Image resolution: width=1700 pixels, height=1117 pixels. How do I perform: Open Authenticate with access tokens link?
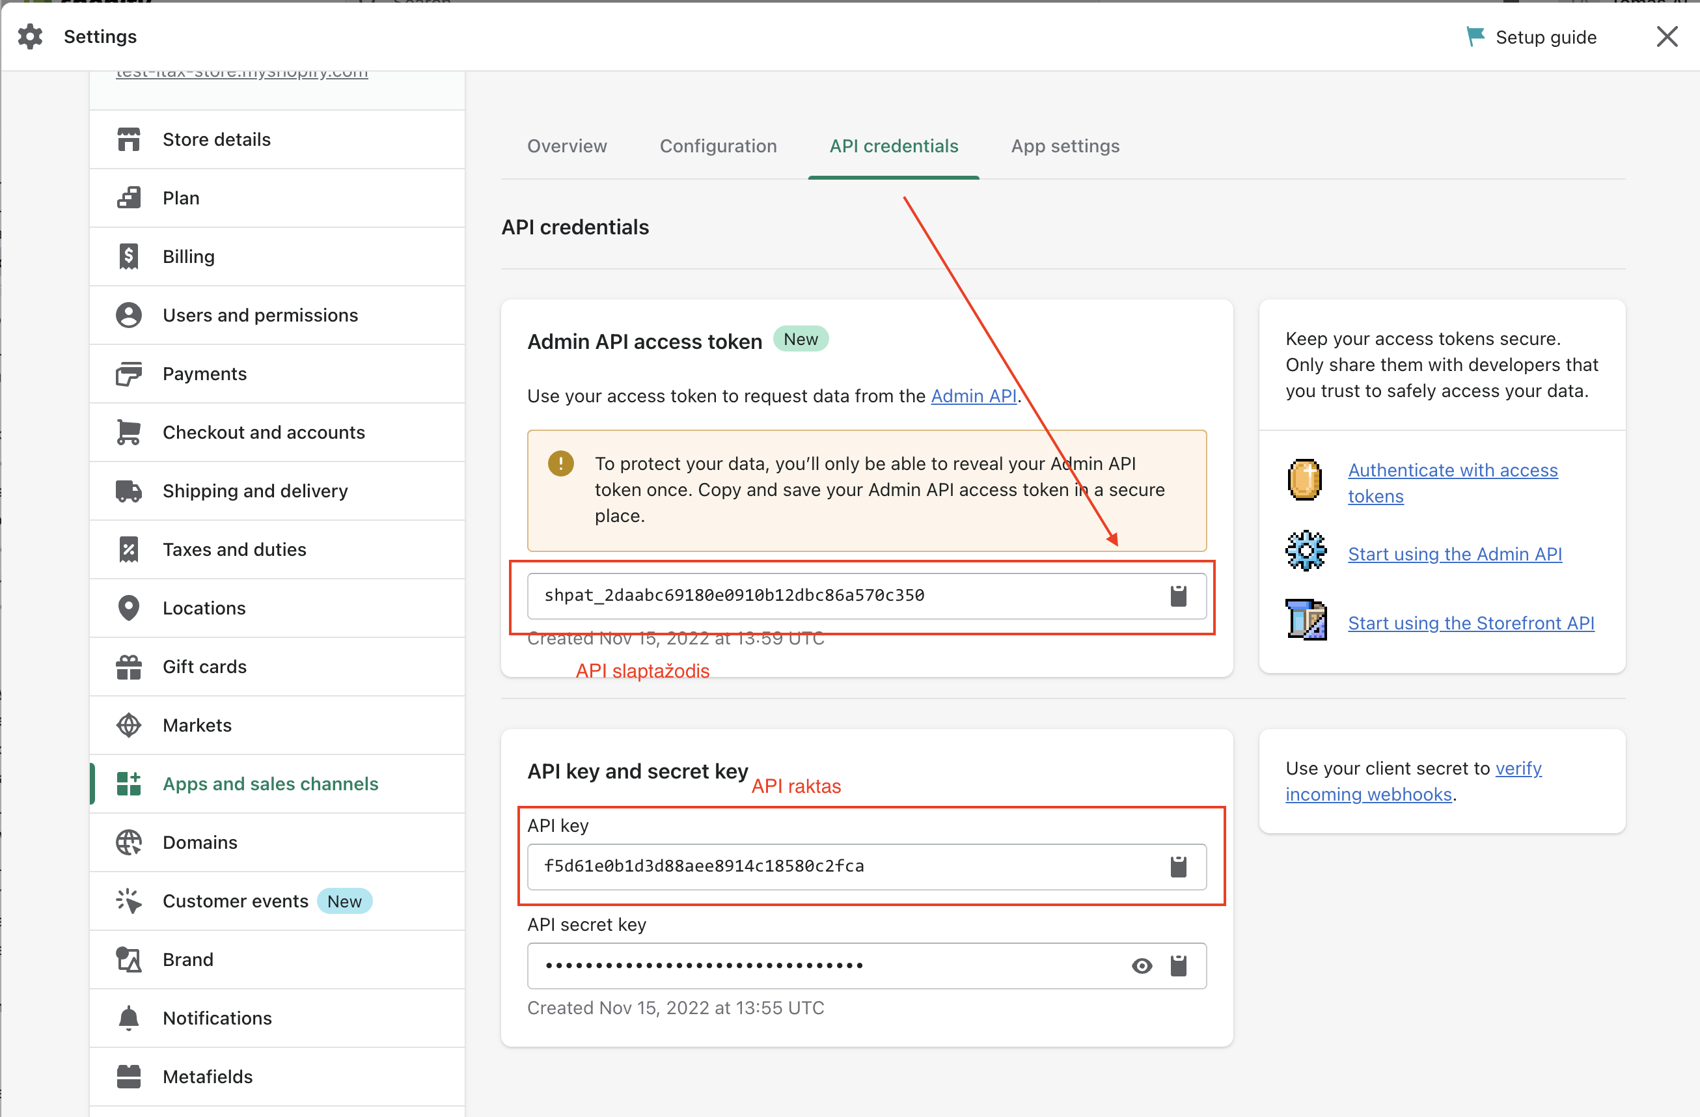click(1452, 471)
